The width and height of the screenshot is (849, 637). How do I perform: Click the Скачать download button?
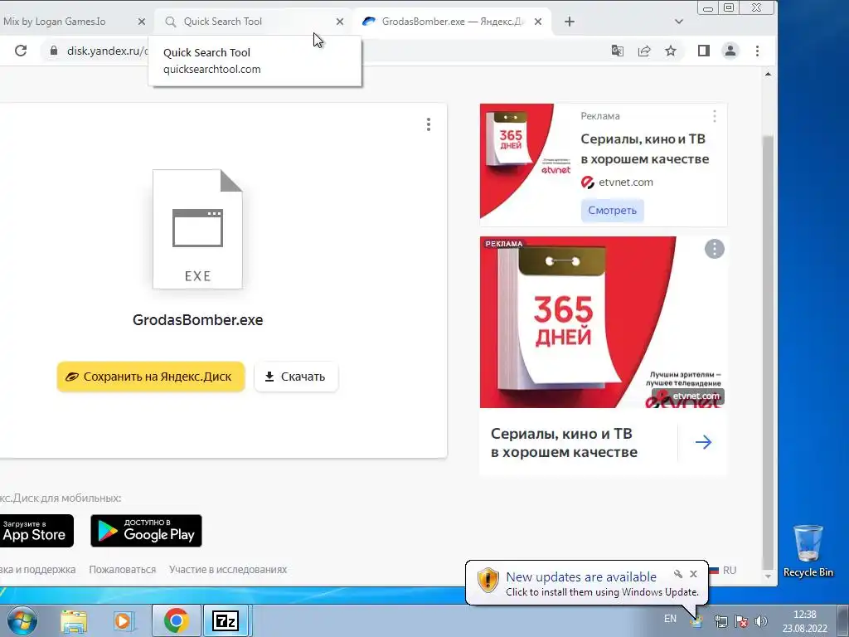[x=296, y=377]
